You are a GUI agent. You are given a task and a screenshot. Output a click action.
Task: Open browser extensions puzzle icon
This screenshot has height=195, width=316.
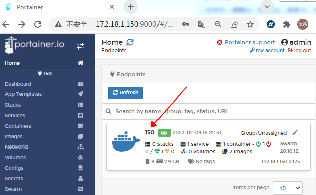click(x=286, y=24)
